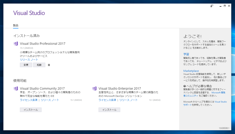Click the Visual Studio Enterprise 2017 logo icon
This screenshot has width=235, height=134.
[94, 88]
